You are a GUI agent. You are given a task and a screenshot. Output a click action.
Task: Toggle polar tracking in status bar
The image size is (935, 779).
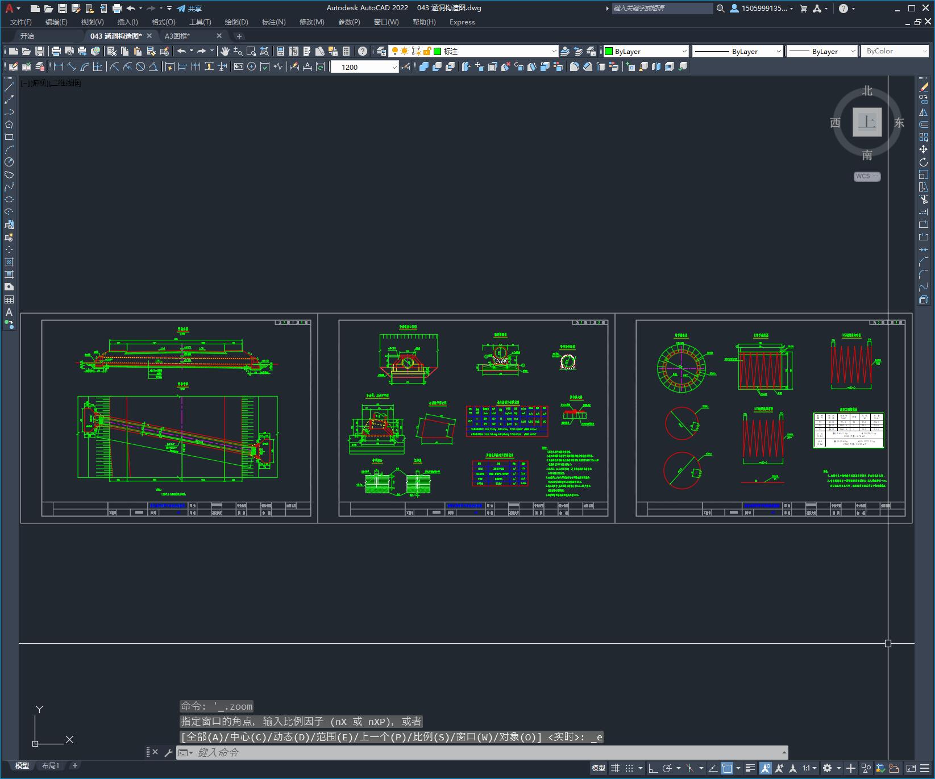click(x=667, y=768)
